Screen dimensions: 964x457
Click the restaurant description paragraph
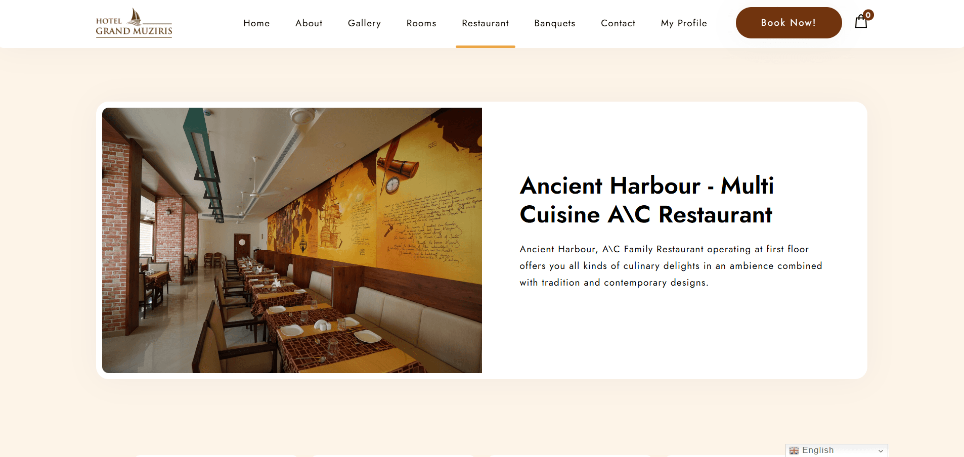click(x=671, y=266)
